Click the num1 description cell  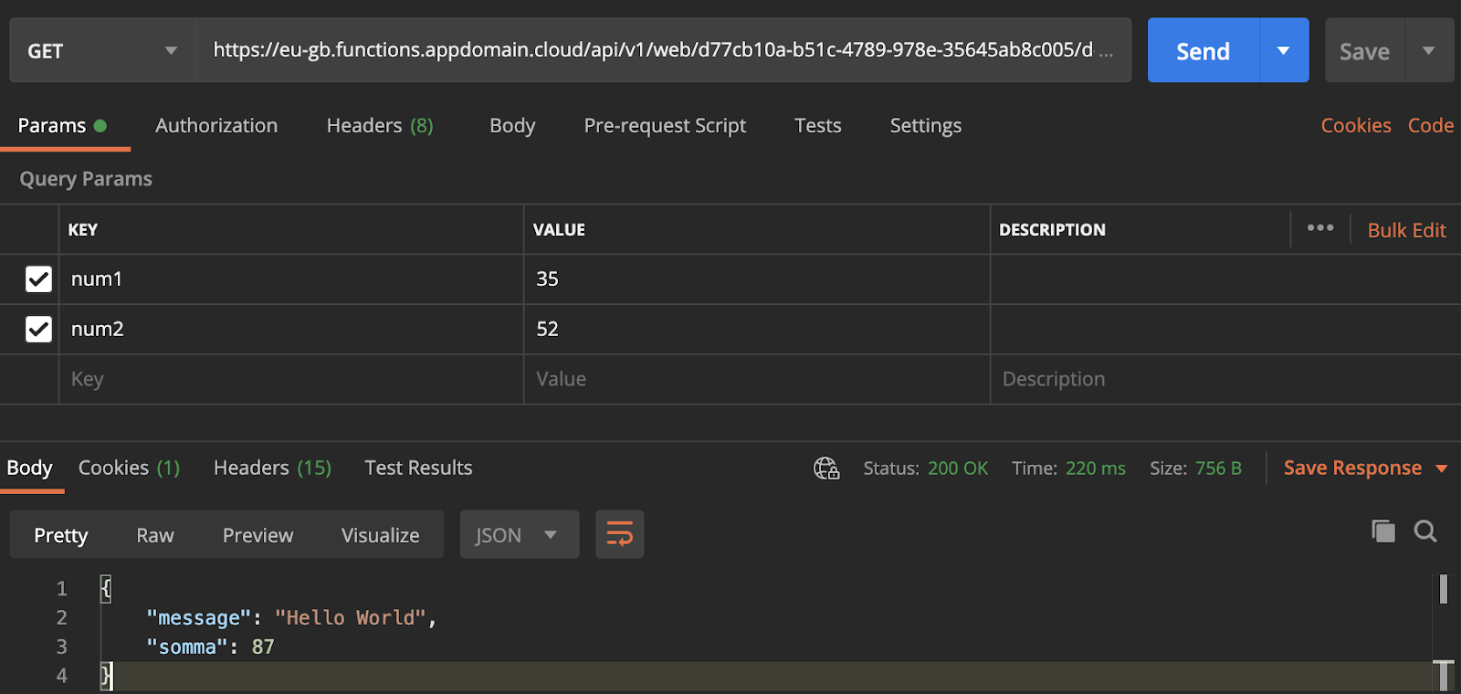click(x=1225, y=279)
